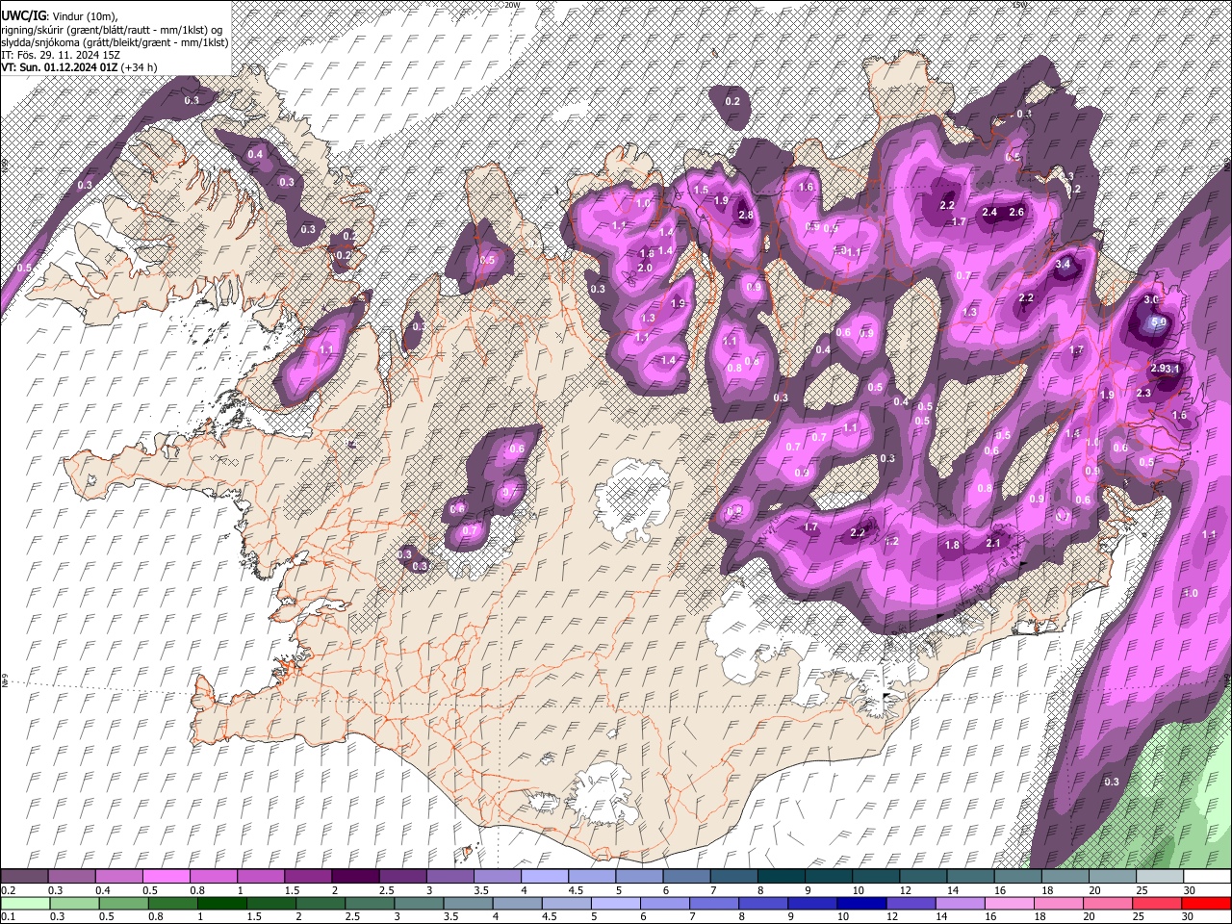1232x924 pixels.
Task: Click the "VT: Sun. 01.12.2024 01Z (+34 h)" line
Action: pyautogui.click(x=79, y=67)
